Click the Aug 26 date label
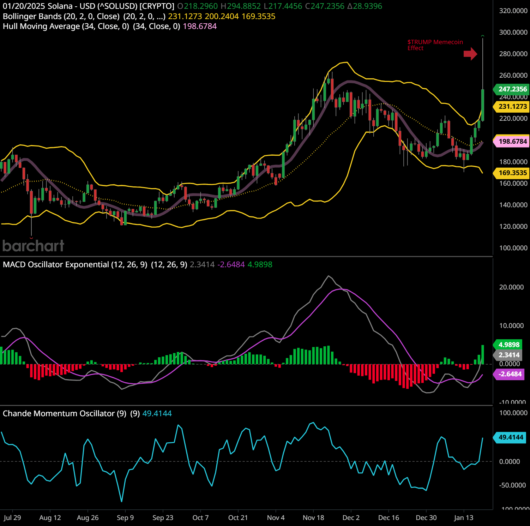This screenshot has width=530, height=526. [x=88, y=518]
